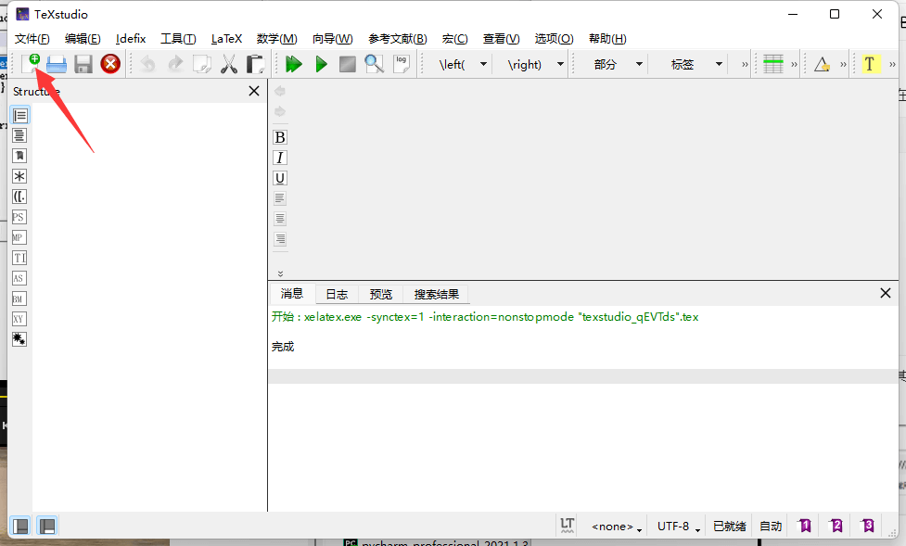Open the 数学(M) menu
The width and height of the screenshot is (906, 546).
[x=276, y=39]
